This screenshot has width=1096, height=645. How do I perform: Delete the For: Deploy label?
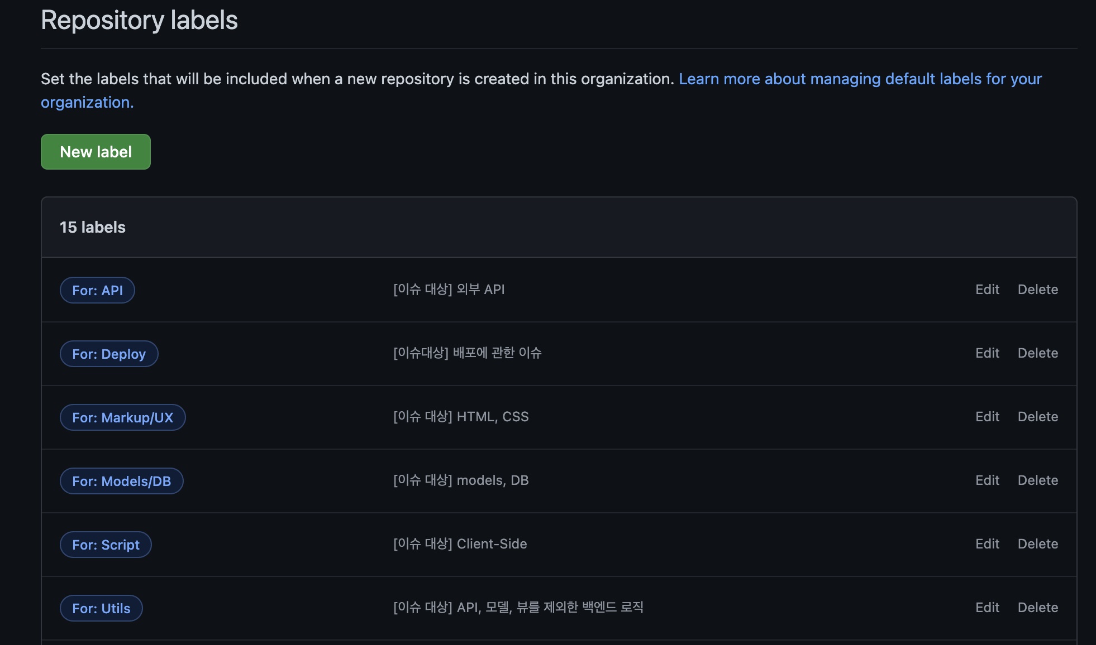pos(1037,353)
